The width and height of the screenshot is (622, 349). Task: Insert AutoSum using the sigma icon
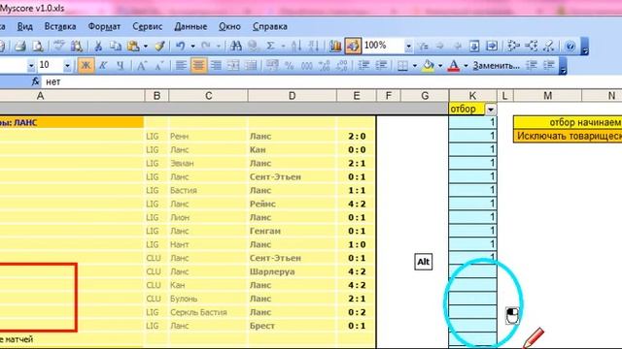(270, 47)
